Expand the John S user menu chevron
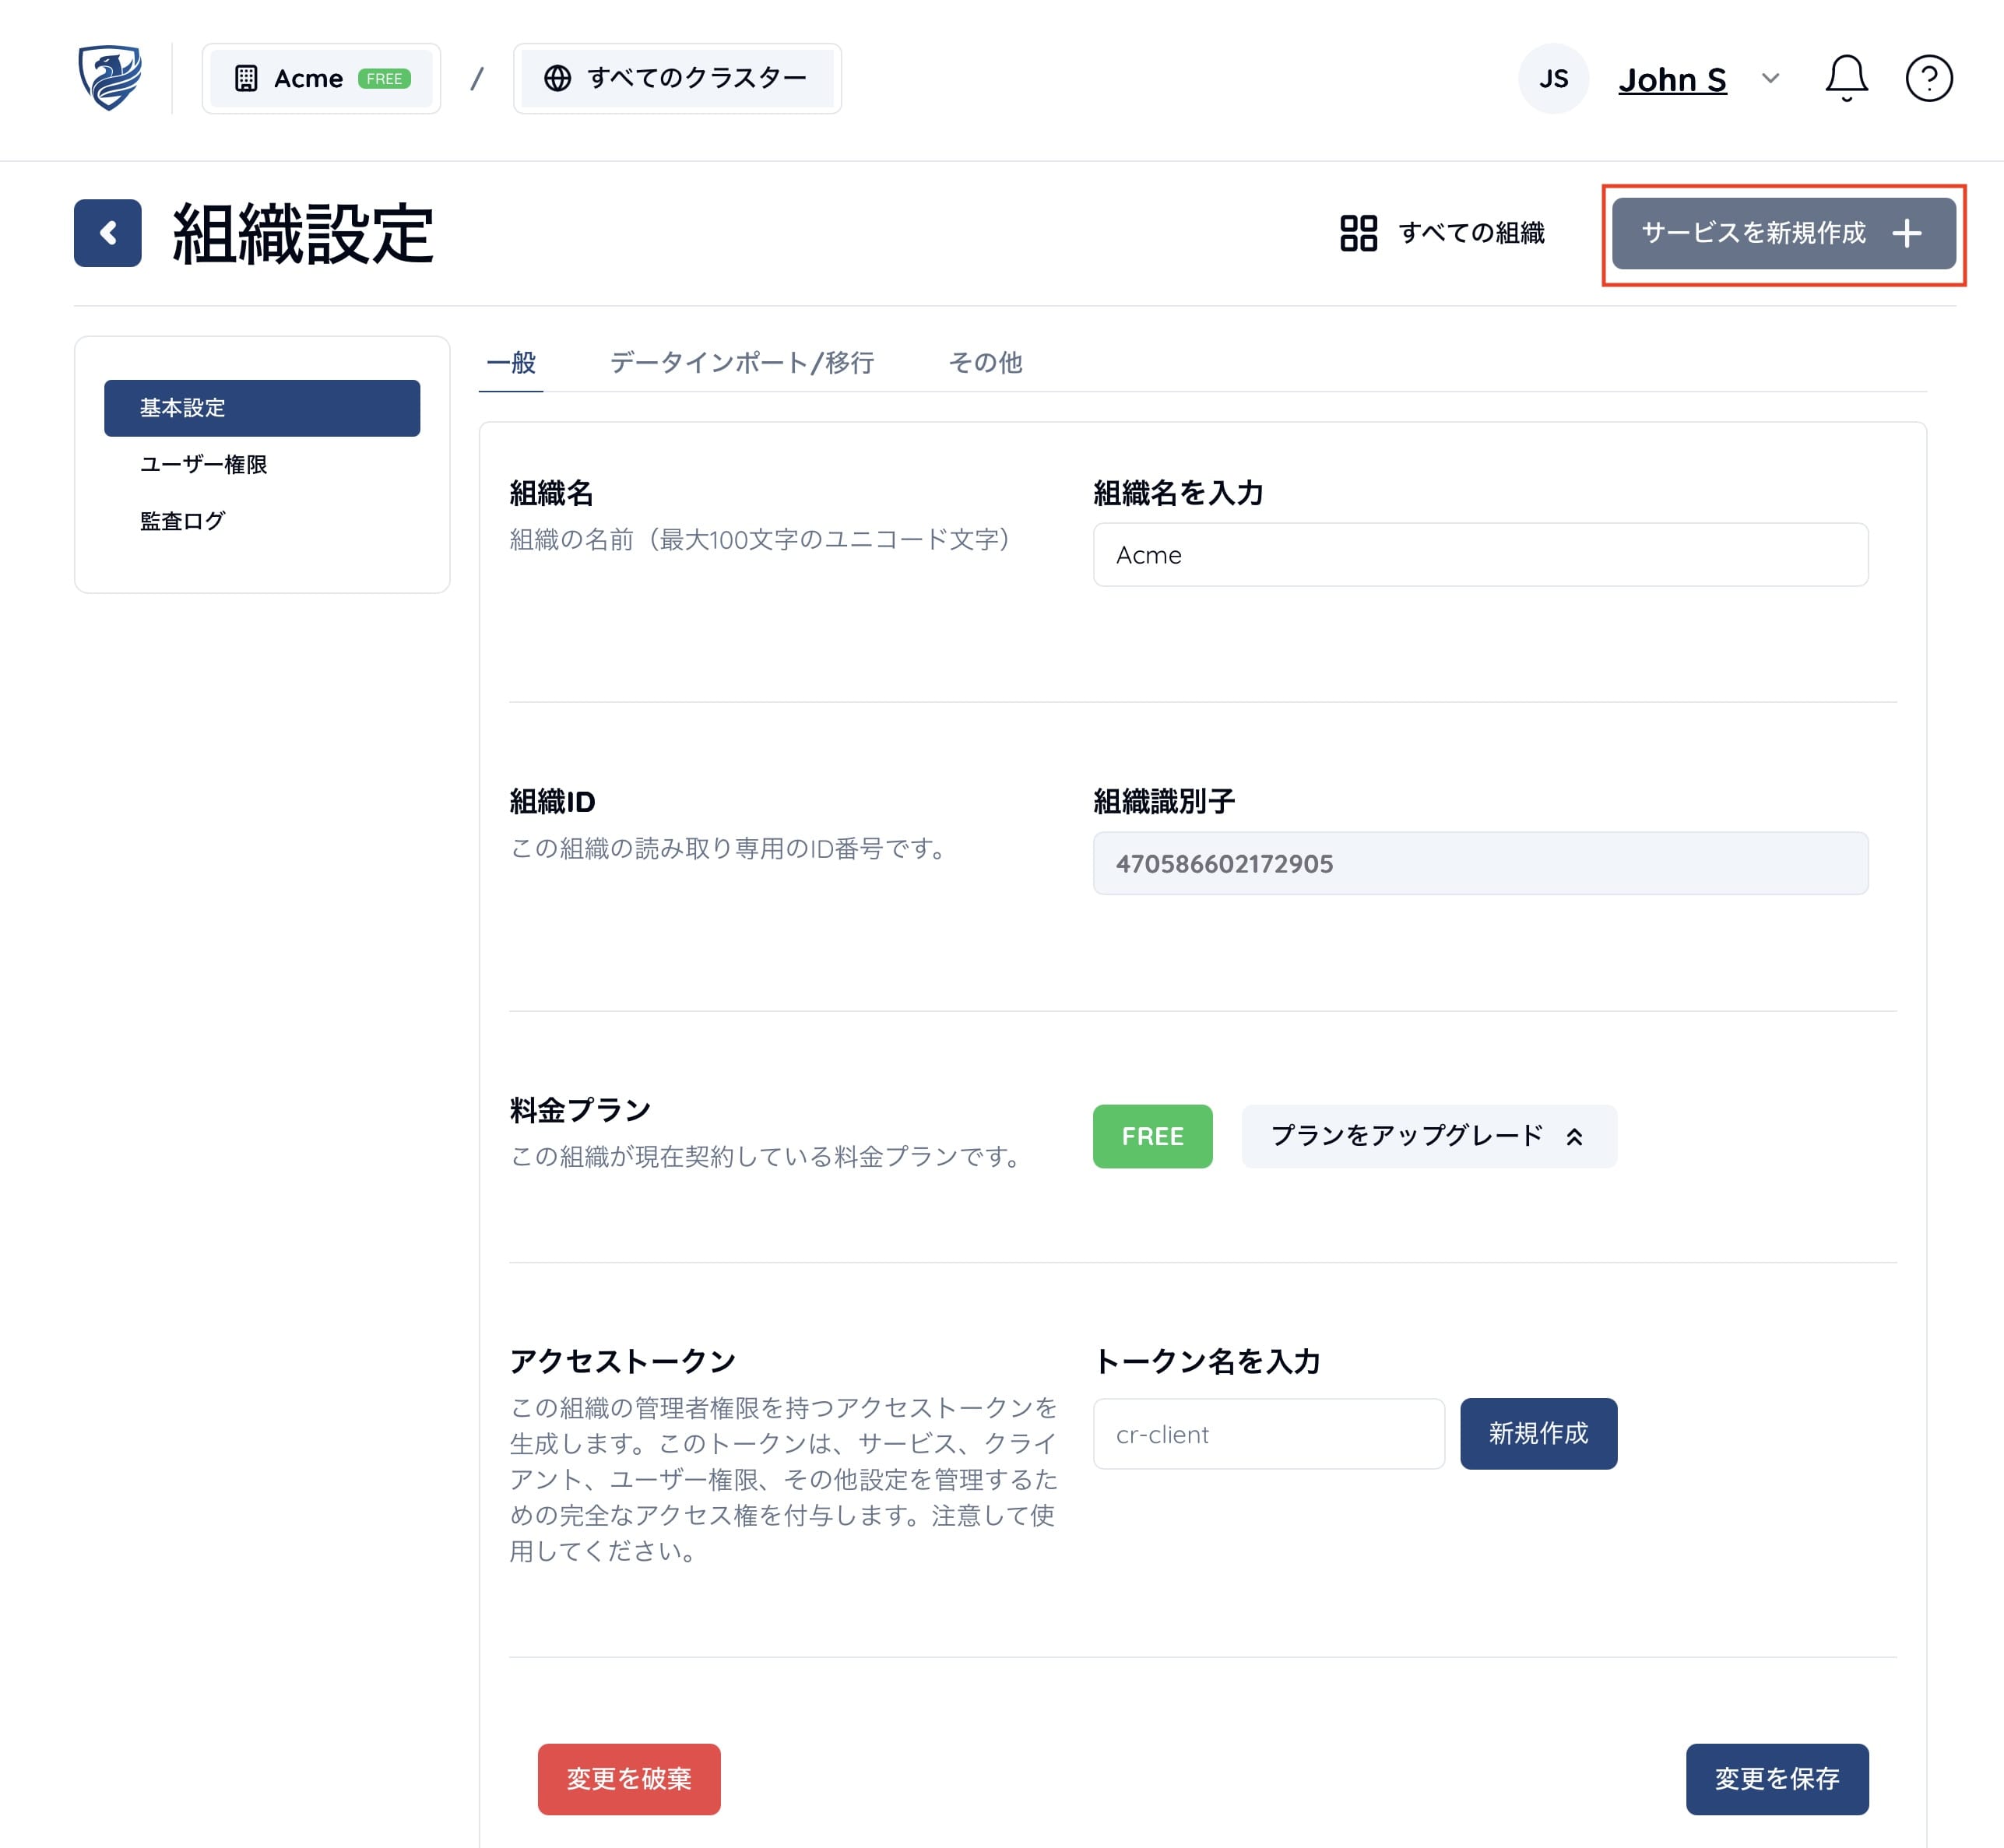Viewport: 2004px width, 1848px height. (1770, 78)
